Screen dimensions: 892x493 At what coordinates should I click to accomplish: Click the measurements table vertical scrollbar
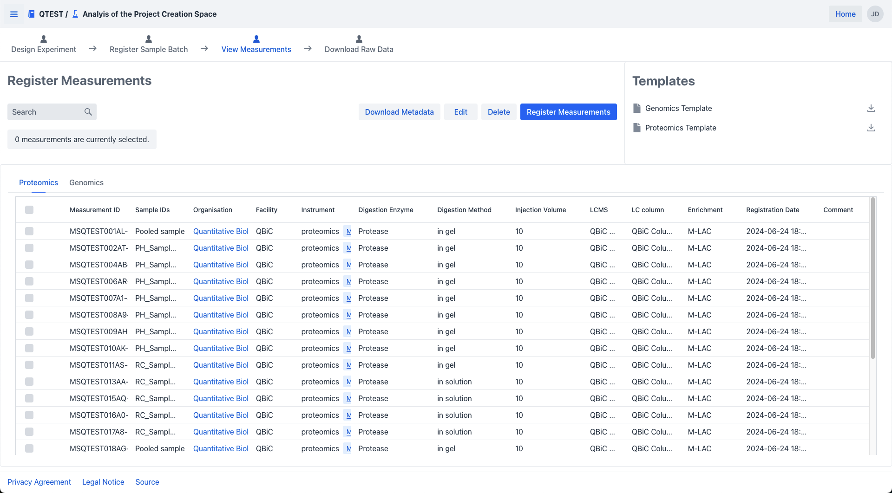[872, 279]
